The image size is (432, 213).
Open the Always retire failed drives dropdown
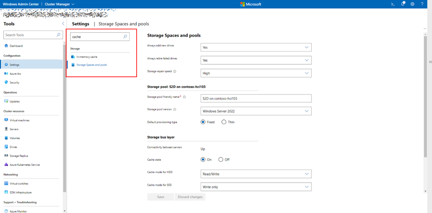(256, 60)
